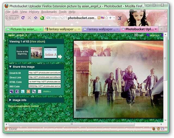
Task: Open the list all tabs dropdown
Action: pyautogui.click(x=166, y=29)
